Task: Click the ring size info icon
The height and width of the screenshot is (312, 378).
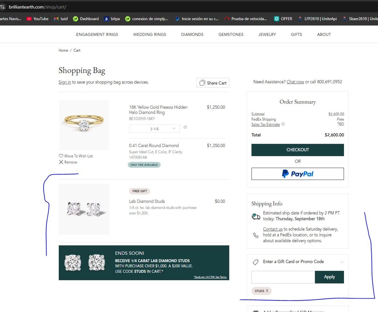Action: pos(185,127)
